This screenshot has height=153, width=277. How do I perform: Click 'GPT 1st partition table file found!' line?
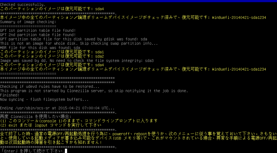[x=38, y=31]
